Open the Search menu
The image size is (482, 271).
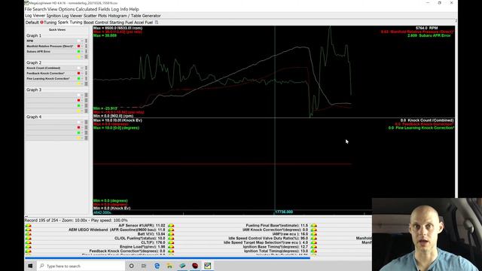pyautogui.click(x=39, y=9)
